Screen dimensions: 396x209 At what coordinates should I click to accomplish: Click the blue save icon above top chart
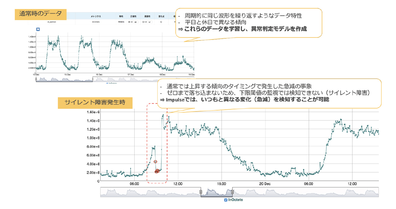(x=38, y=29)
